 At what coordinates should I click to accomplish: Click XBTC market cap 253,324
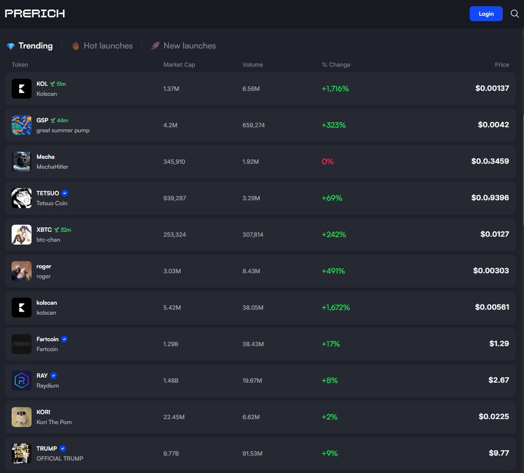click(x=175, y=235)
